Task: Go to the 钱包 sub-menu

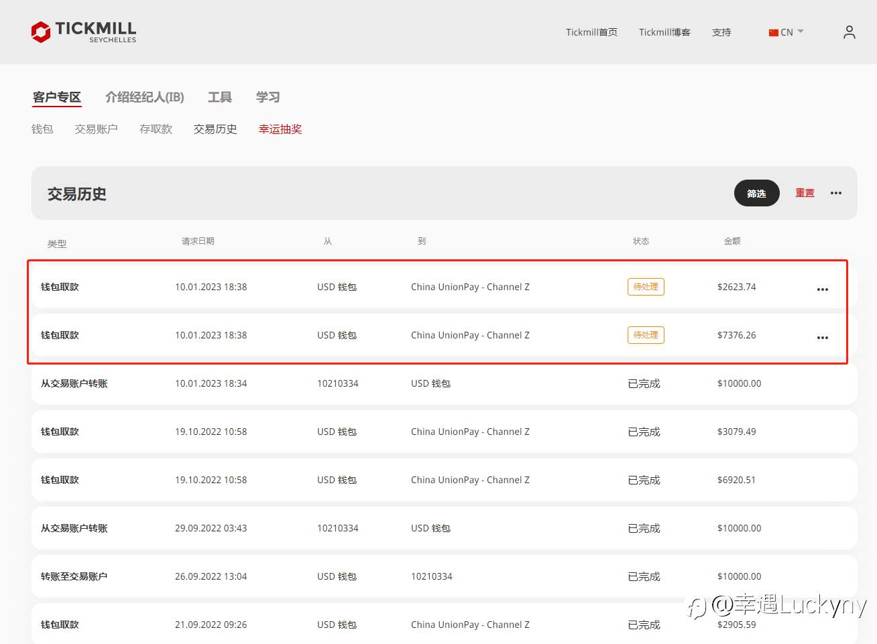Action: coord(42,129)
